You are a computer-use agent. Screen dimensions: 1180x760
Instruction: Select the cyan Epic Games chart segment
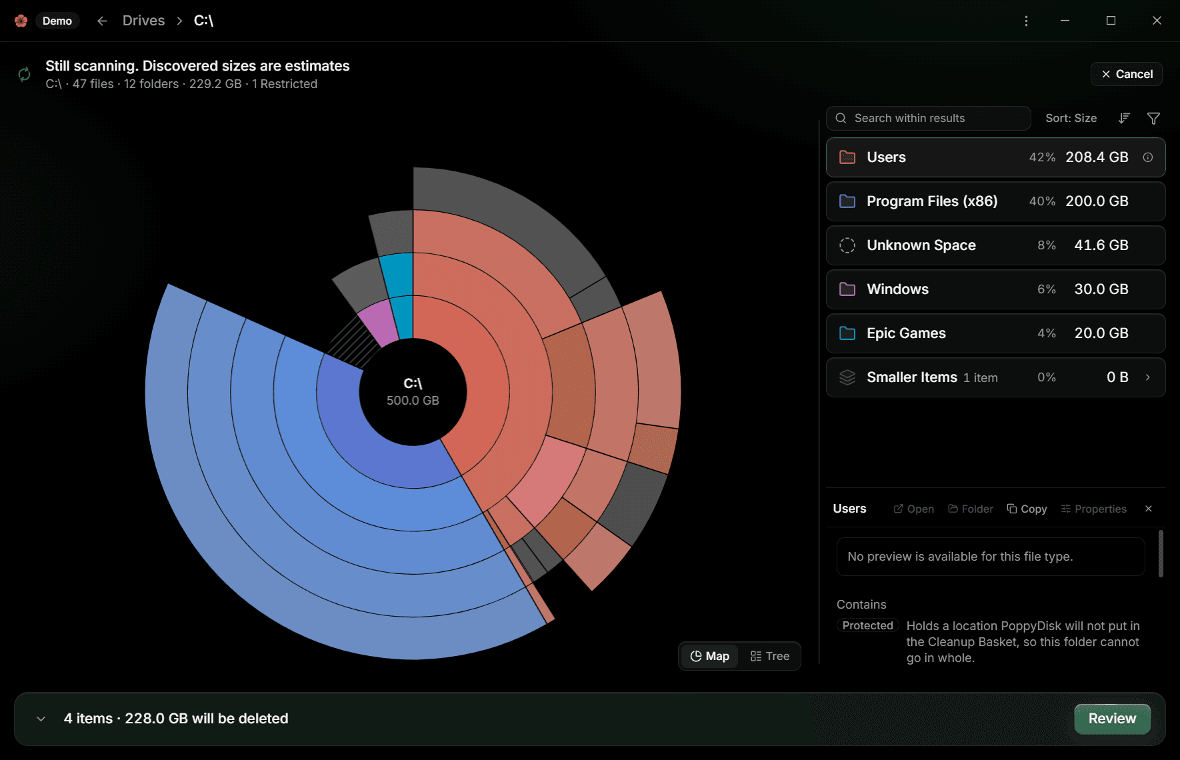[402, 317]
